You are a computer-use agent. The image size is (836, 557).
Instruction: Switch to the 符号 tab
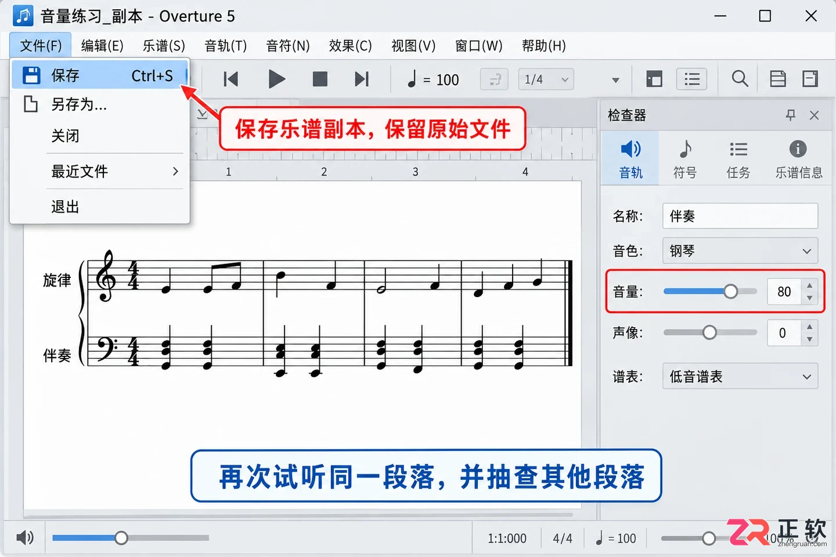(x=685, y=158)
